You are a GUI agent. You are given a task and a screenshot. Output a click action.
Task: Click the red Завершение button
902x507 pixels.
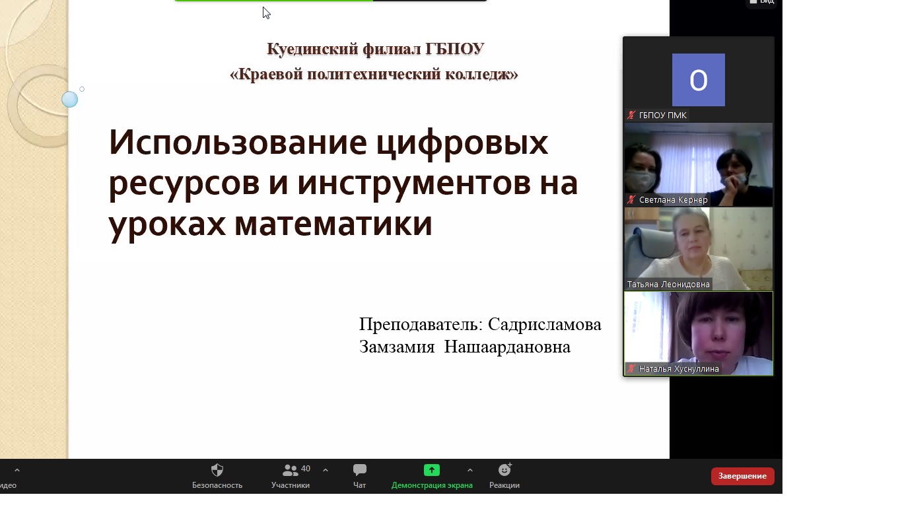coord(743,476)
